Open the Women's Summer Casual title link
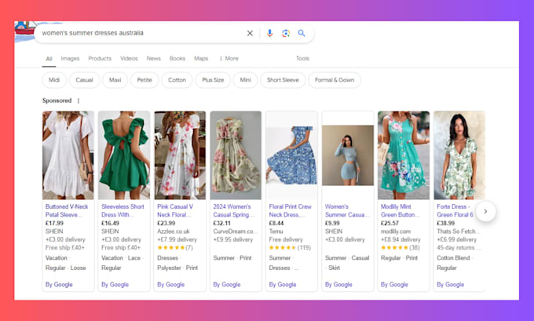The width and height of the screenshot is (534, 321). tap(347, 210)
